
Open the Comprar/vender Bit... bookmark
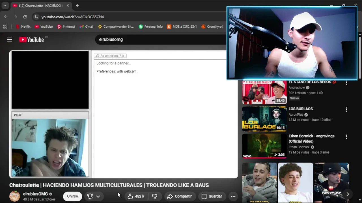(x=116, y=27)
